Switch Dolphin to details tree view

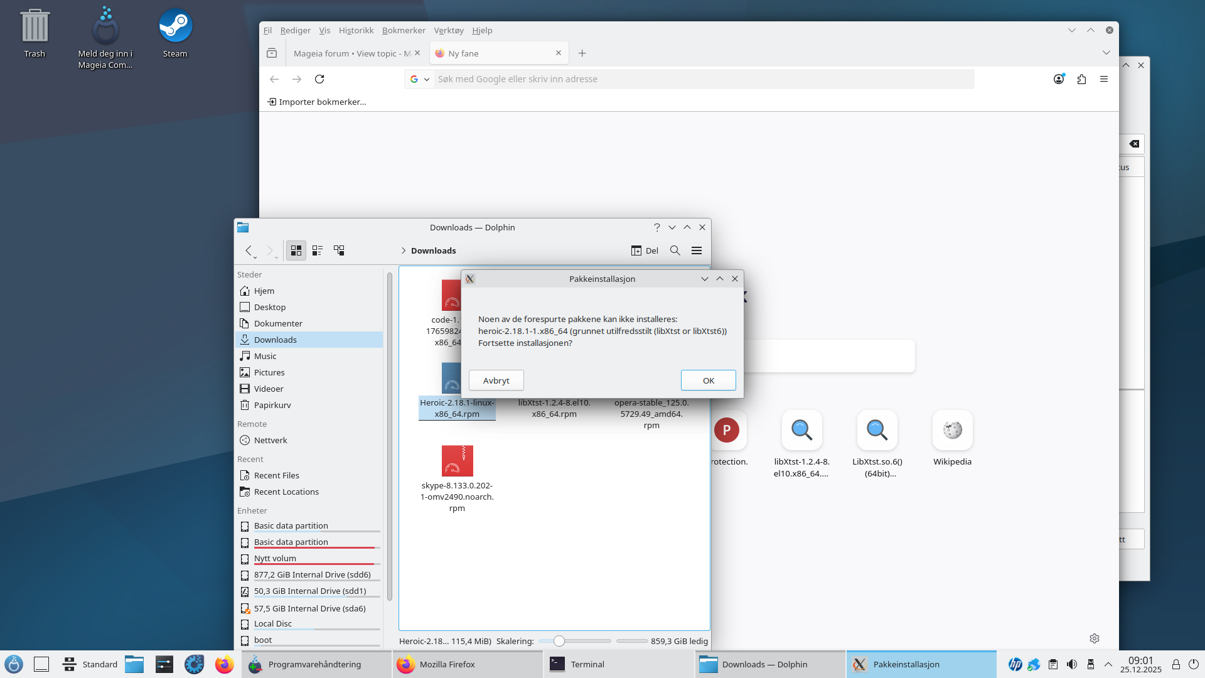(339, 250)
